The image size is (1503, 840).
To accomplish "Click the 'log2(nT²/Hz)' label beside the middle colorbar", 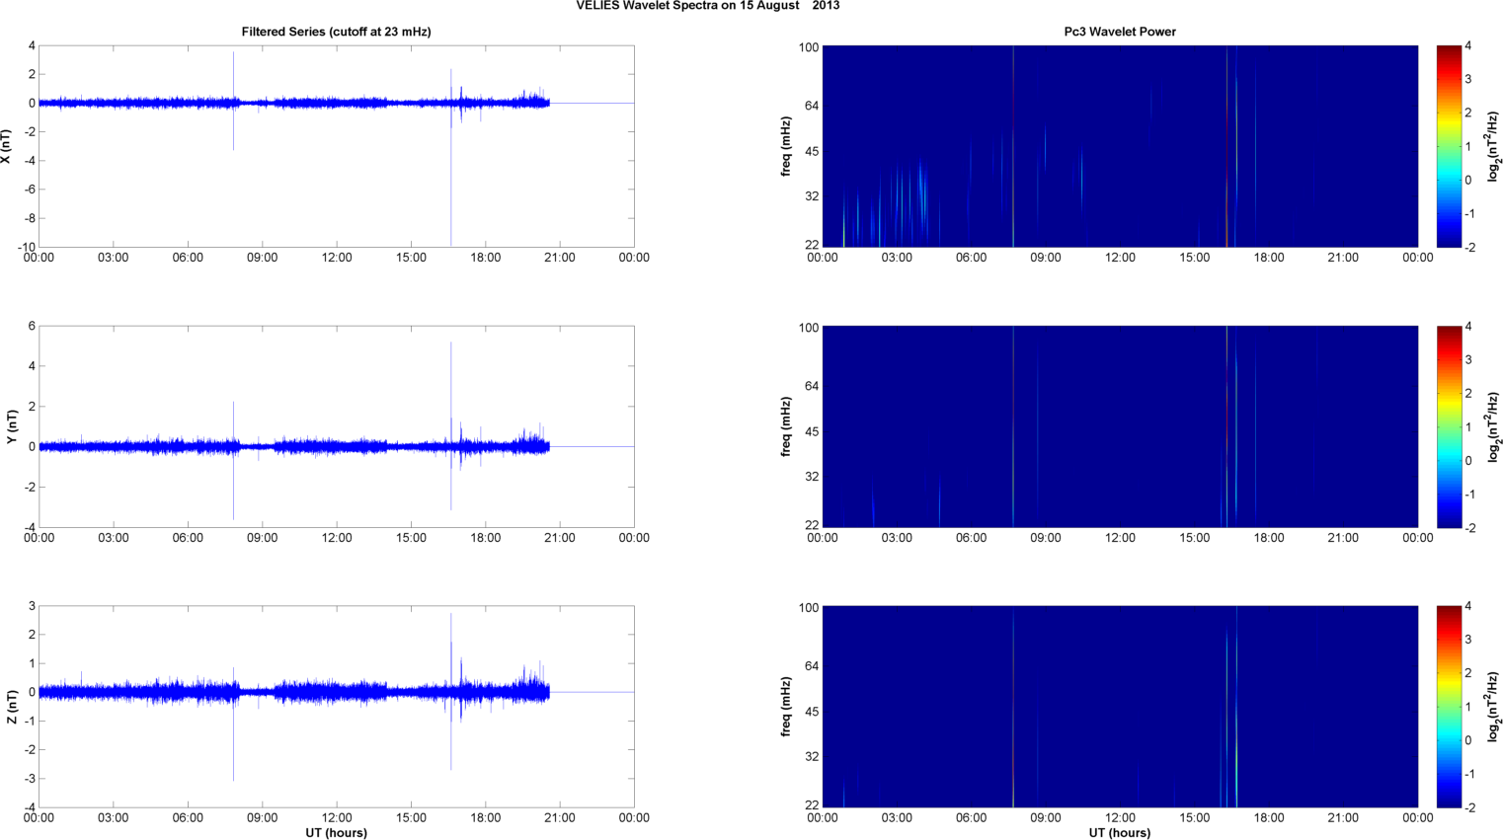I will (x=1494, y=426).
